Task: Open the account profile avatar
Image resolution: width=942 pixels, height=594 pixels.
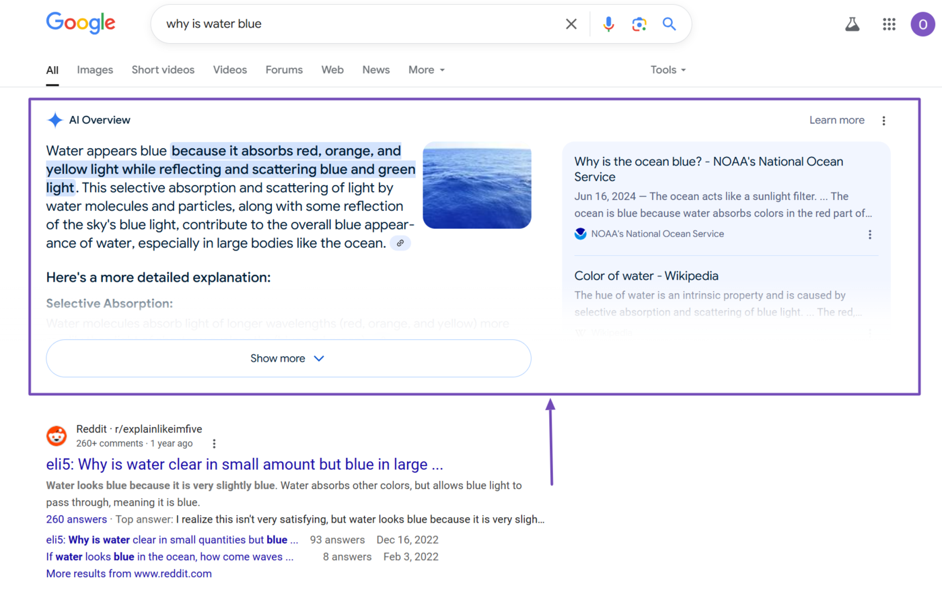Action: click(x=922, y=24)
